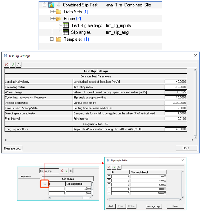Close the Slip angle Table with Close button
This screenshot has width=200, height=211.
[x=175, y=206]
